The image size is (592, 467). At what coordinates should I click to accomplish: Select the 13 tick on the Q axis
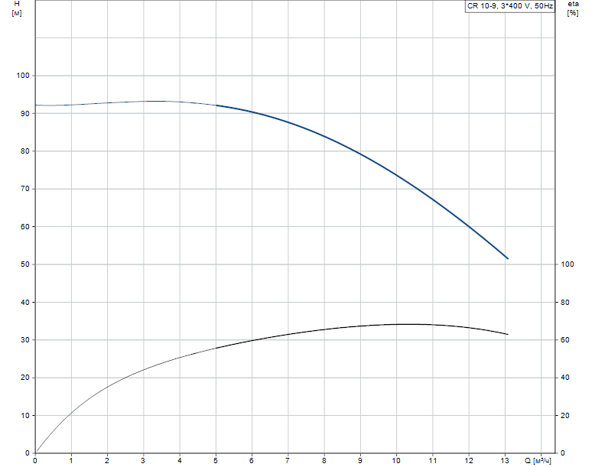[x=504, y=461]
